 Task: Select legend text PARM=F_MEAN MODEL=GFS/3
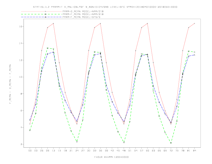click(x=81, y=17)
